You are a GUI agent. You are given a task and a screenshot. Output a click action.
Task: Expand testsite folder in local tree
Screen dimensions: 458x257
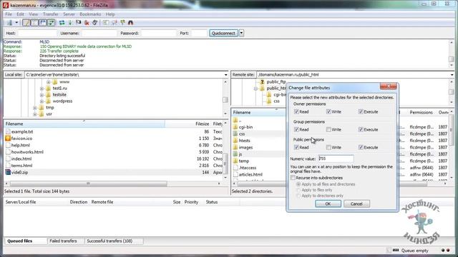pos(42,95)
